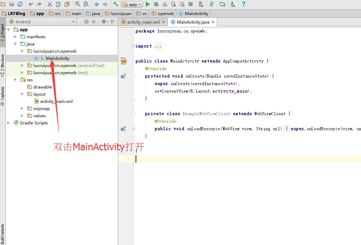Image resolution: width=361 pixels, height=245 pixels.
Task: Expand the Gradle Scripts node
Action: [x=9, y=123]
